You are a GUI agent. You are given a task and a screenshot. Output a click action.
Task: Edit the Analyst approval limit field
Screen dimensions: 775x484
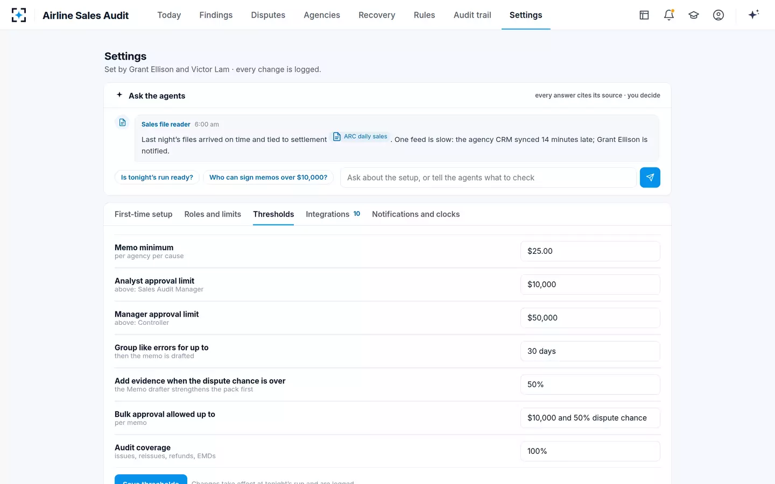[590, 284]
